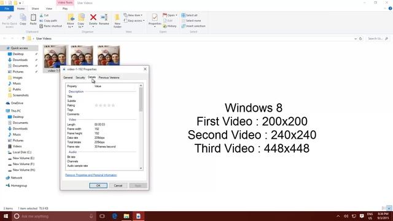
Task: Select the third video thumbnail
Action: 109,55
